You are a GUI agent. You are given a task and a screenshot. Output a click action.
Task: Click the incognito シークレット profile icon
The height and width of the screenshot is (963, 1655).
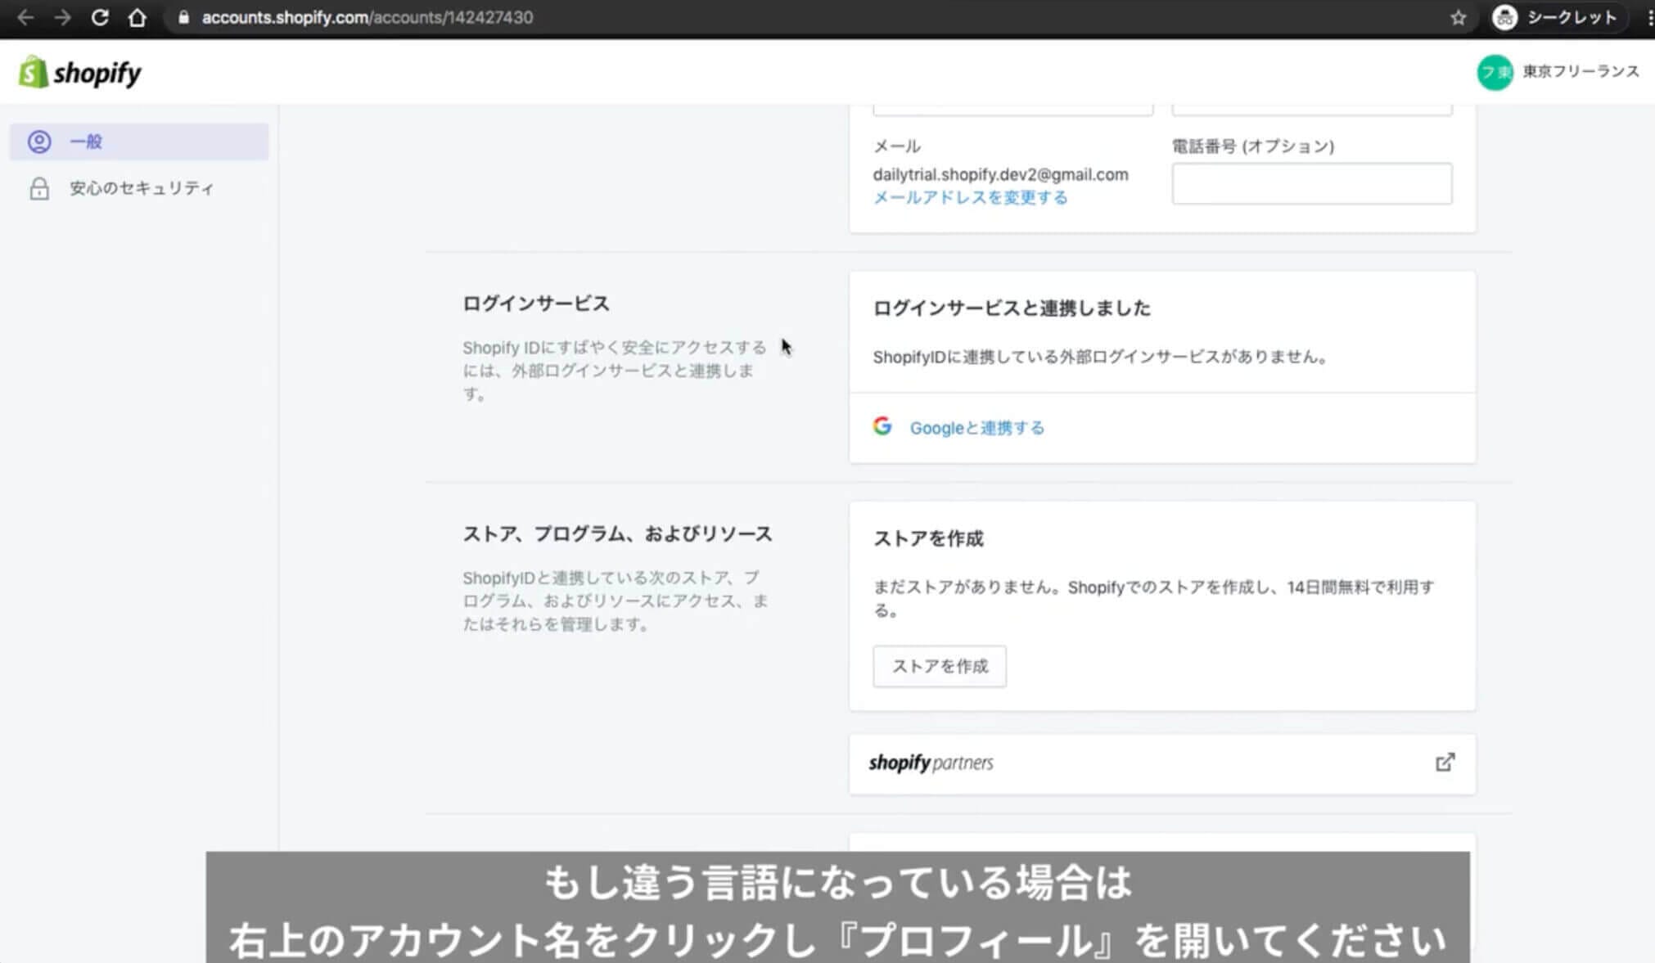coord(1504,17)
